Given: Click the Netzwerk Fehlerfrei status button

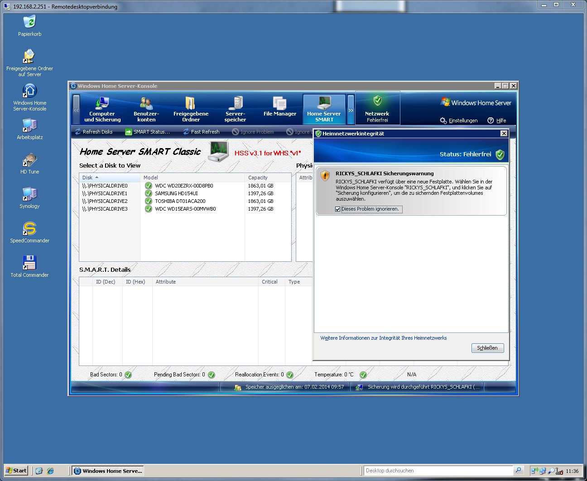Looking at the screenshot, I should pyautogui.click(x=377, y=109).
